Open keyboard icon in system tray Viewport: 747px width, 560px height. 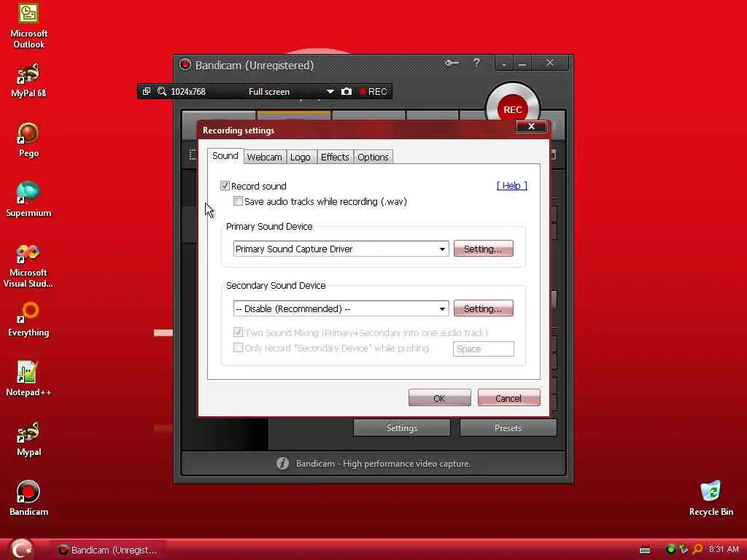point(645,550)
